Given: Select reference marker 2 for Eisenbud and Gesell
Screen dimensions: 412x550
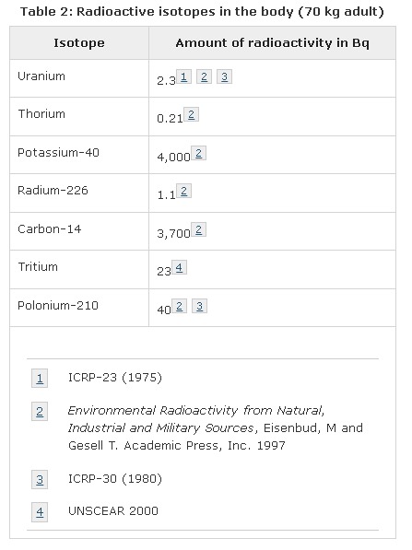Looking at the screenshot, I should [40, 411].
